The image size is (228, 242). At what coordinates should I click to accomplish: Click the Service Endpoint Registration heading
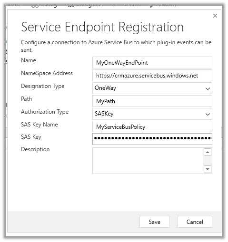point(102,27)
